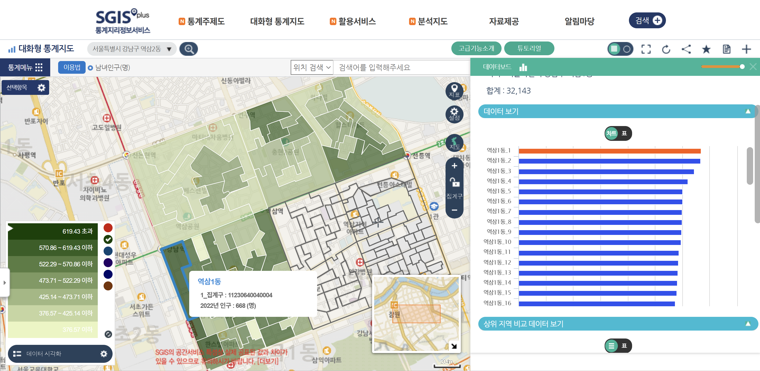760x371 pixels.
Task: Open the 자료제공 menu
Action: pyautogui.click(x=504, y=21)
